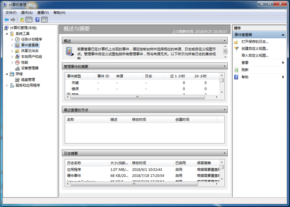Click the blue Help toolbar icon
Viewport: 290px width, 207px height.
pyautogui.click(x=38, y=20)
